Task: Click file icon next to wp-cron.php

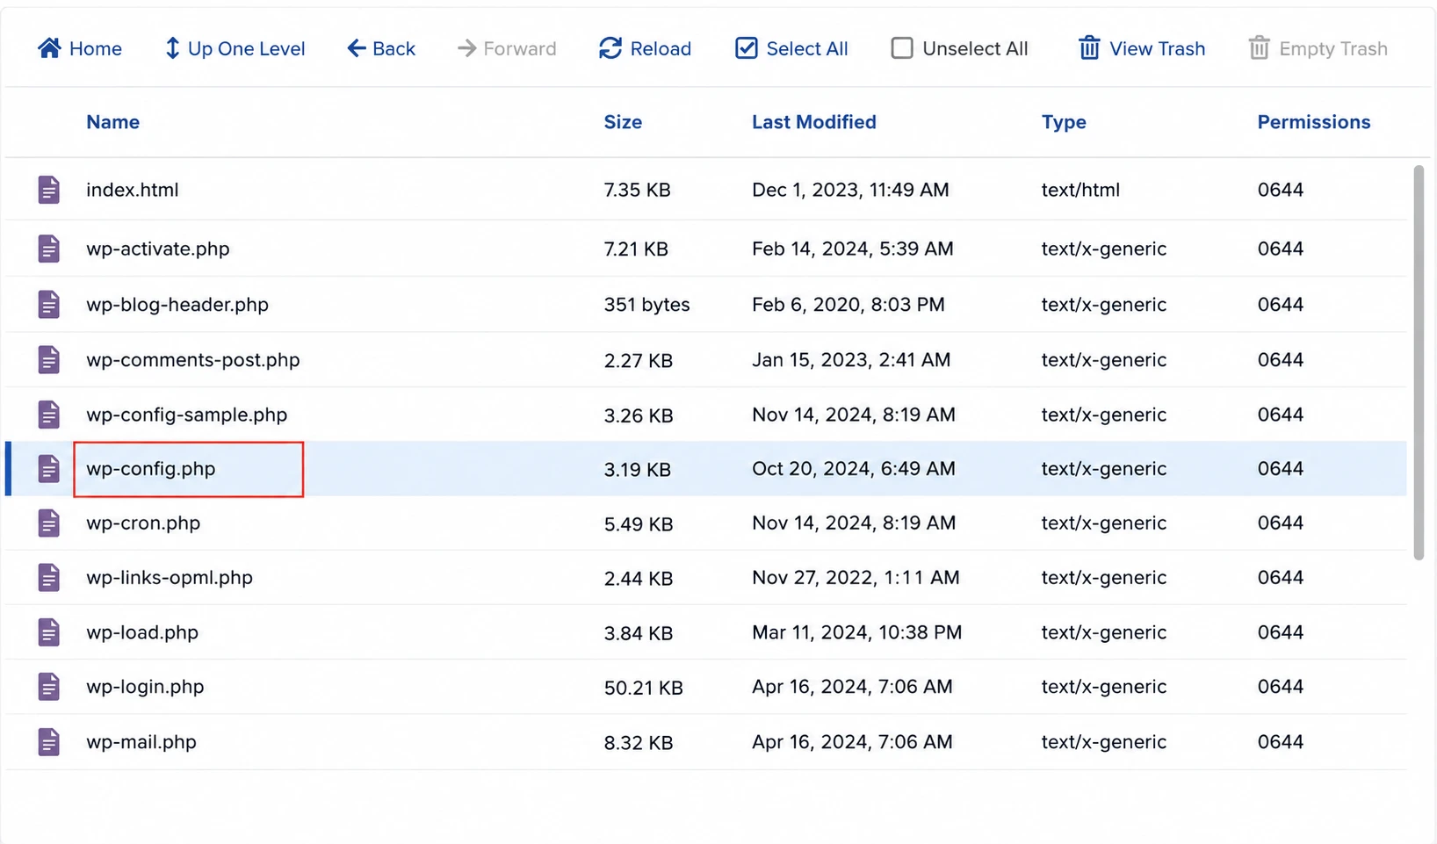Action: point(49,523)
